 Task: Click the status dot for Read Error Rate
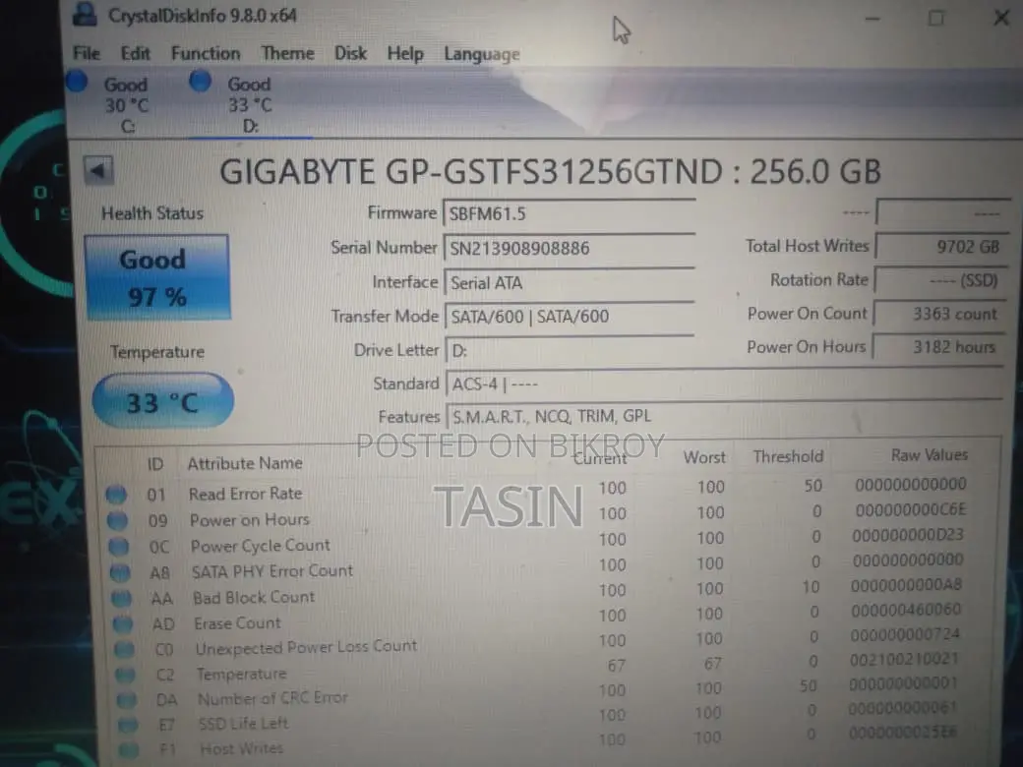(116, 495)
